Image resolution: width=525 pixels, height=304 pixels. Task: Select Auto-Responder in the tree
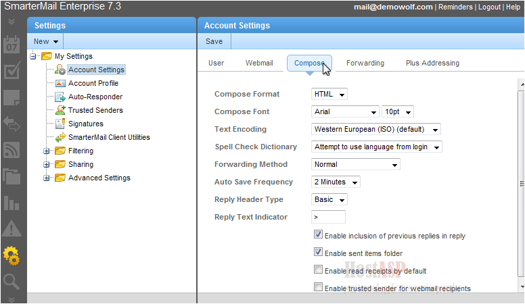point(95,97)
